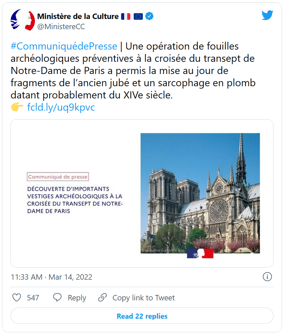Screen dimensions: 284x335
Task: Open the fcld.ly/uq9kpvc link
Action: pos(61,108)
